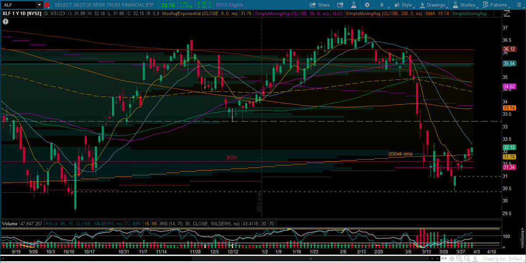
Task: Open chart settings gear icon
Action: point(367,5)
